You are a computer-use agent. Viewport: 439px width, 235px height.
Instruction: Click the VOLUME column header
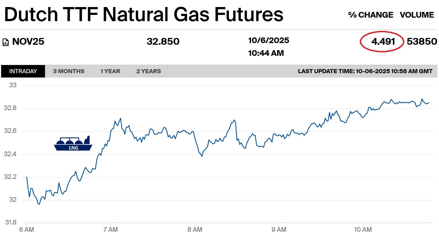point(417,15)
